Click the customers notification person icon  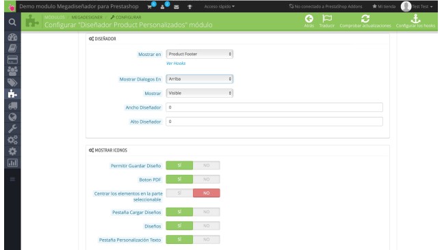coord(163,7)
